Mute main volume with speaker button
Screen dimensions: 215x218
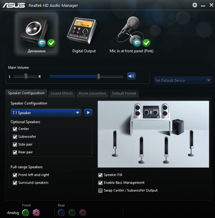click(x=131, y=76)
